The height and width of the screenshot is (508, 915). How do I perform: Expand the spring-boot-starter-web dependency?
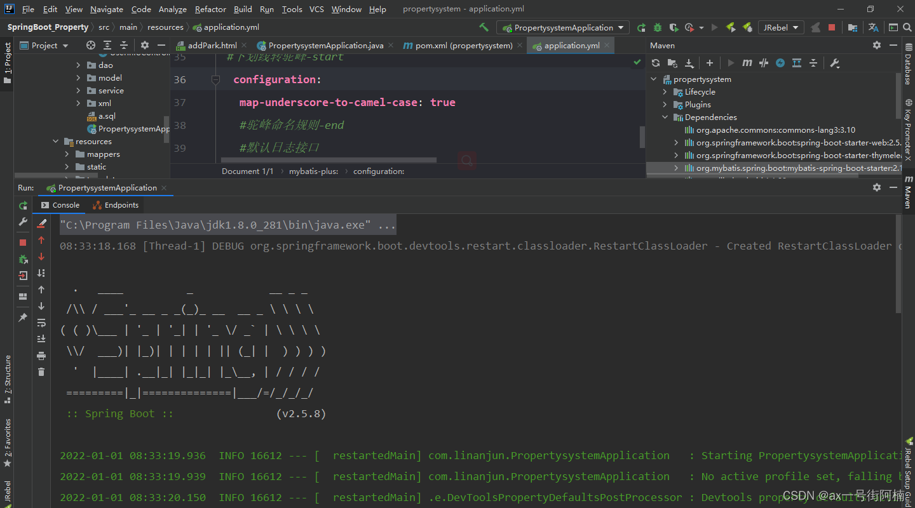coord(676,143)
